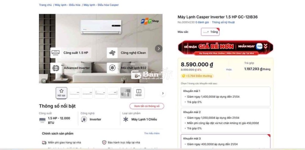Click the Zalo icon in promo banner
This screenshot has width=305, height=150.
pyautogui.click(x=259, y=46)
